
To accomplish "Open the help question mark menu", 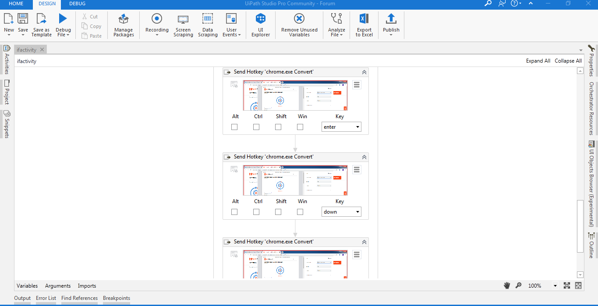I will (x=516, y=4).
